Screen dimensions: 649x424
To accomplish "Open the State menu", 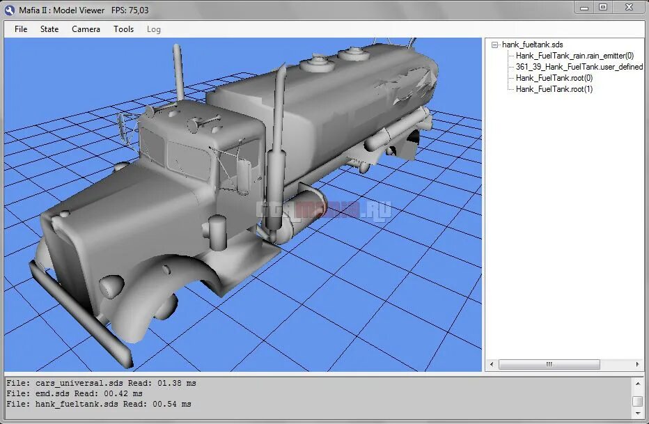I will [x=49, y=29].
